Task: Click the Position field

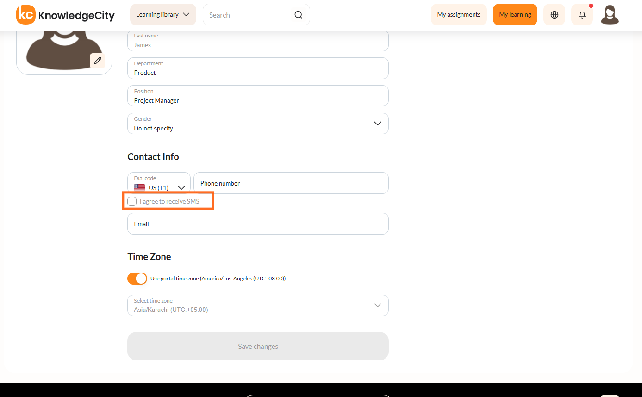Action: (x=258, y=96)
